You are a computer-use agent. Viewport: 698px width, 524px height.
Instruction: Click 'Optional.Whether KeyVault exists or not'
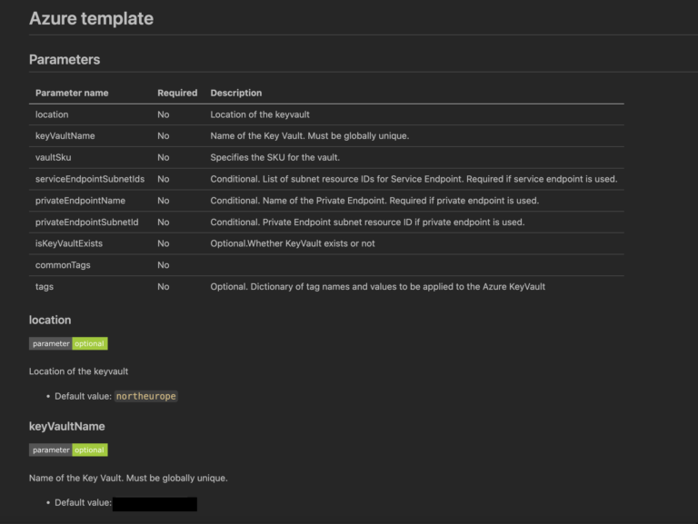pos(293,243)
